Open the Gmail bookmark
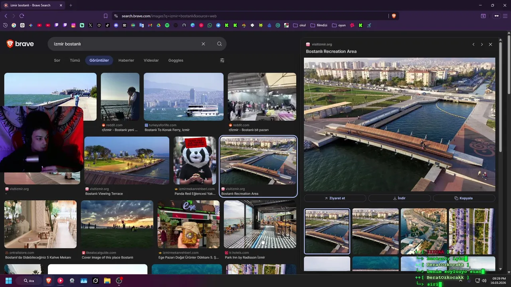The image size is (511, 287). tap(150, 25)
